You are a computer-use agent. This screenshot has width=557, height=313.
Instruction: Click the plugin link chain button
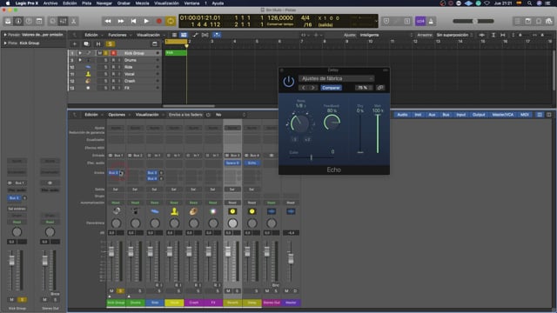click(x=380, y=88)
